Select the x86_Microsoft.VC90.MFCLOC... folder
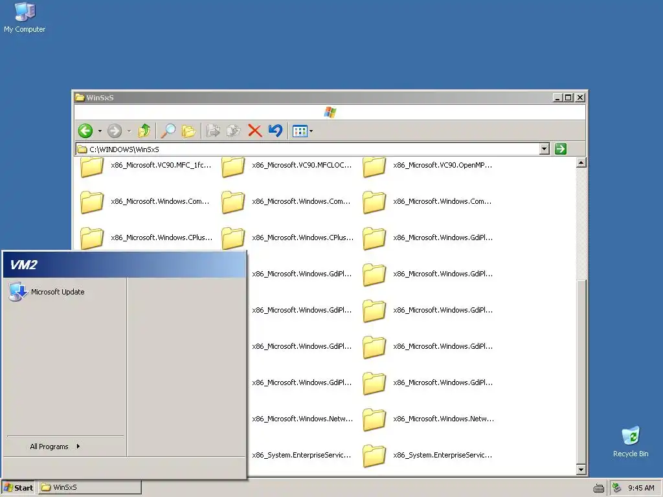 coord(287,166)
